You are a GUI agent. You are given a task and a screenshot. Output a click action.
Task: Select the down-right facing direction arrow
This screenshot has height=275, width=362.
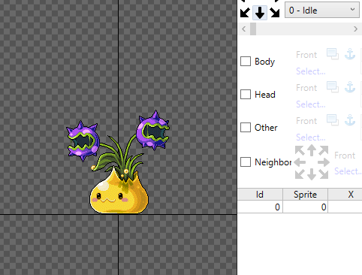tap(275, 13)
